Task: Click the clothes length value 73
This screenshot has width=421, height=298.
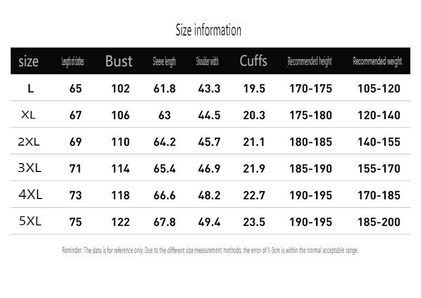Action: click(76, 195)
